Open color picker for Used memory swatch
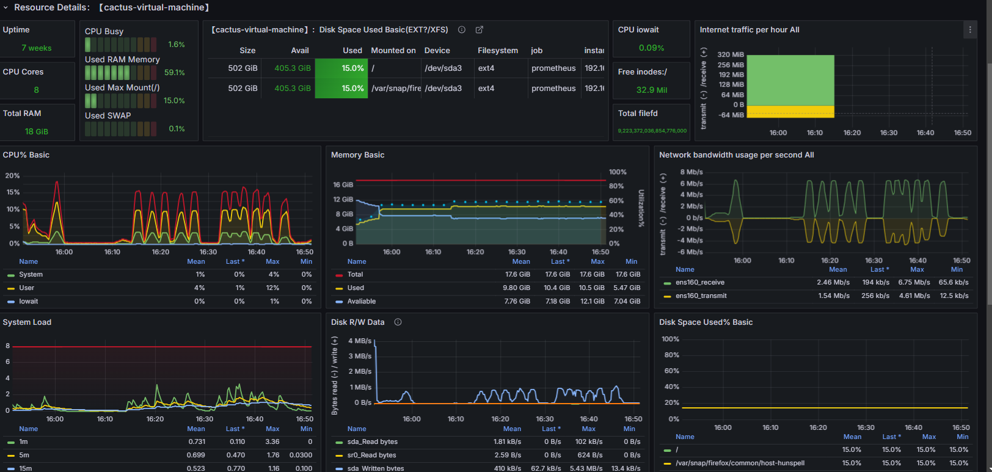This screenshot has height=472, width=992. 339,289
